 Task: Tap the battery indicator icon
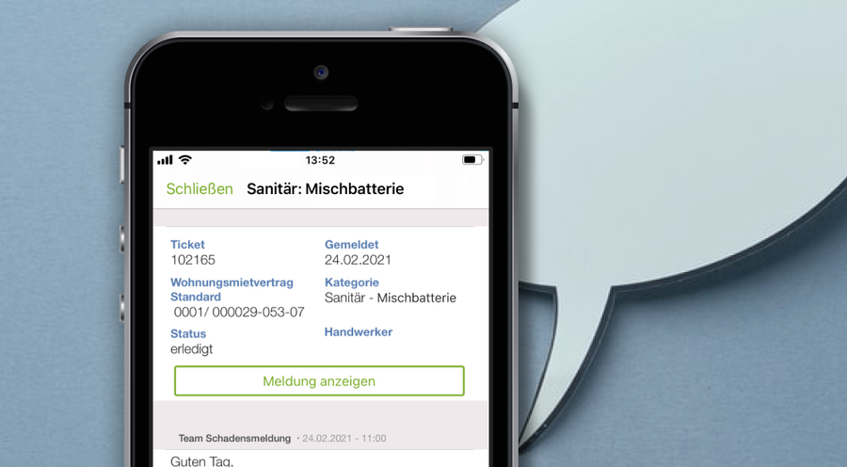point(472,159)
